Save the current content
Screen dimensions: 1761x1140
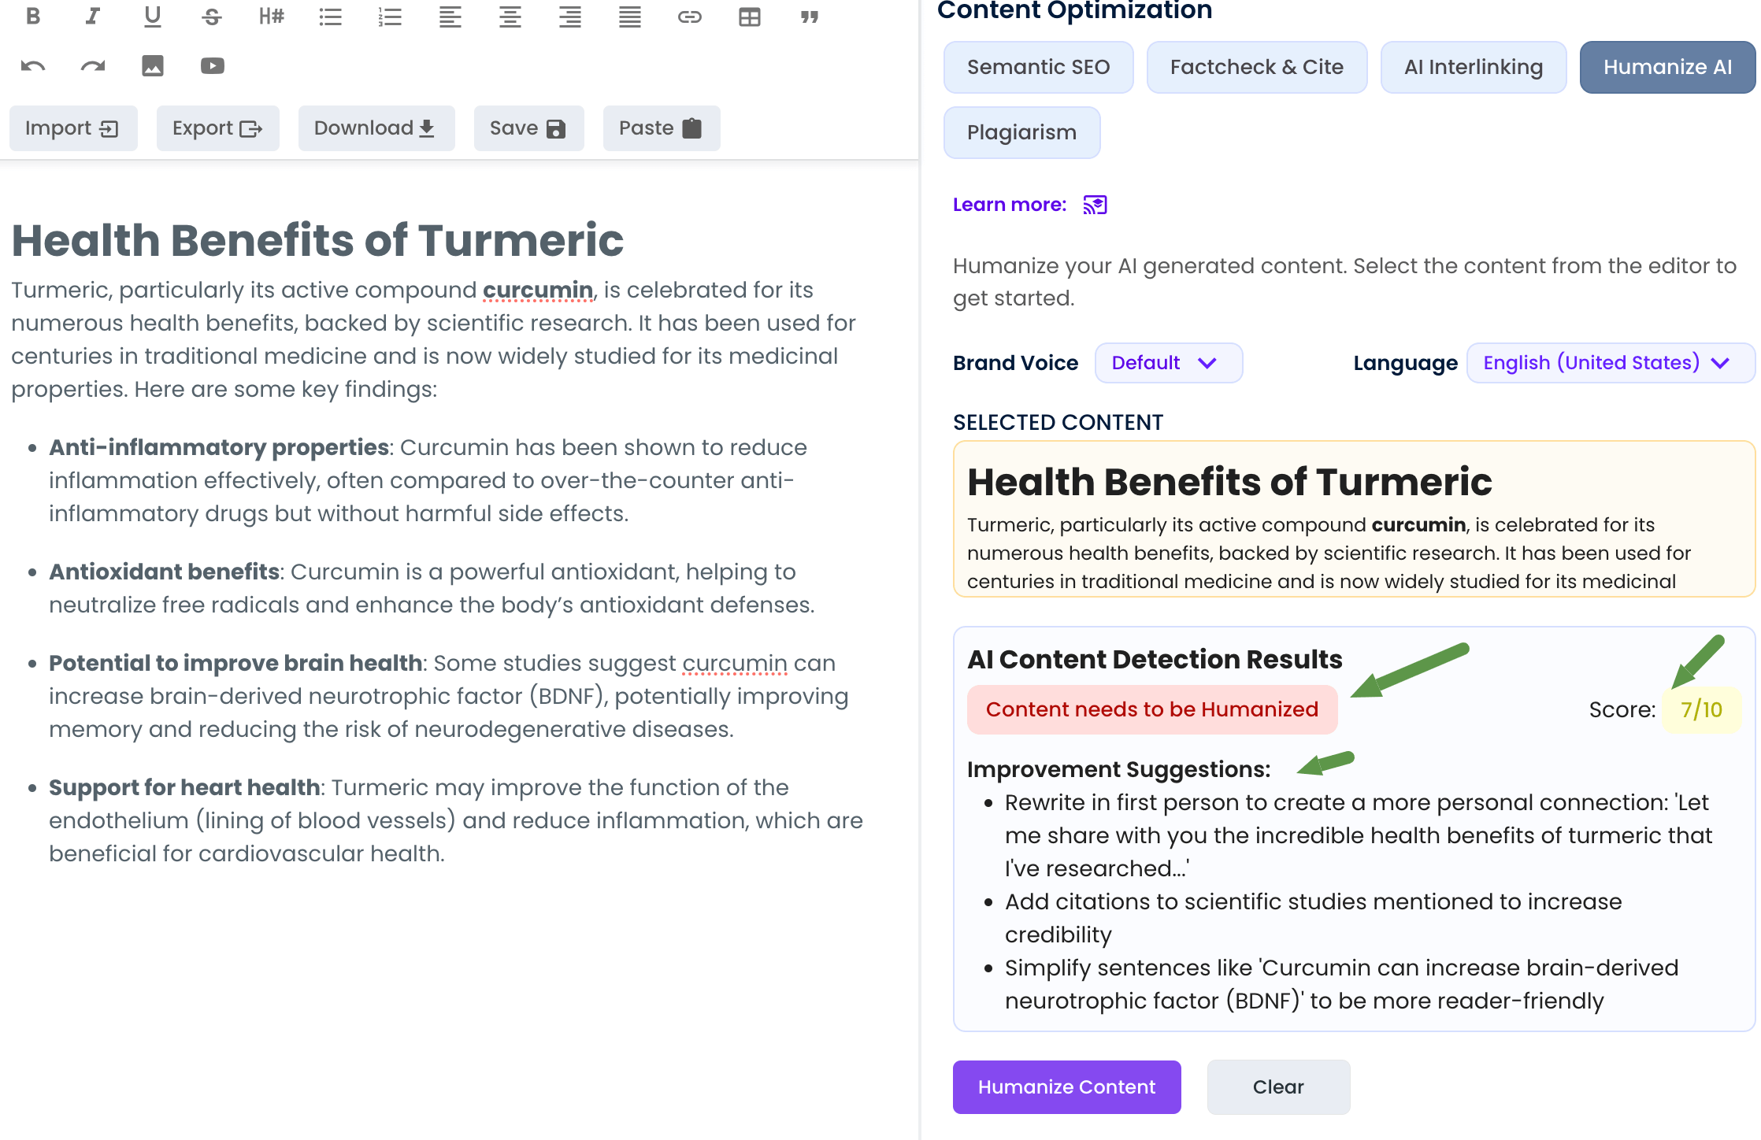[x=529, y=128]
